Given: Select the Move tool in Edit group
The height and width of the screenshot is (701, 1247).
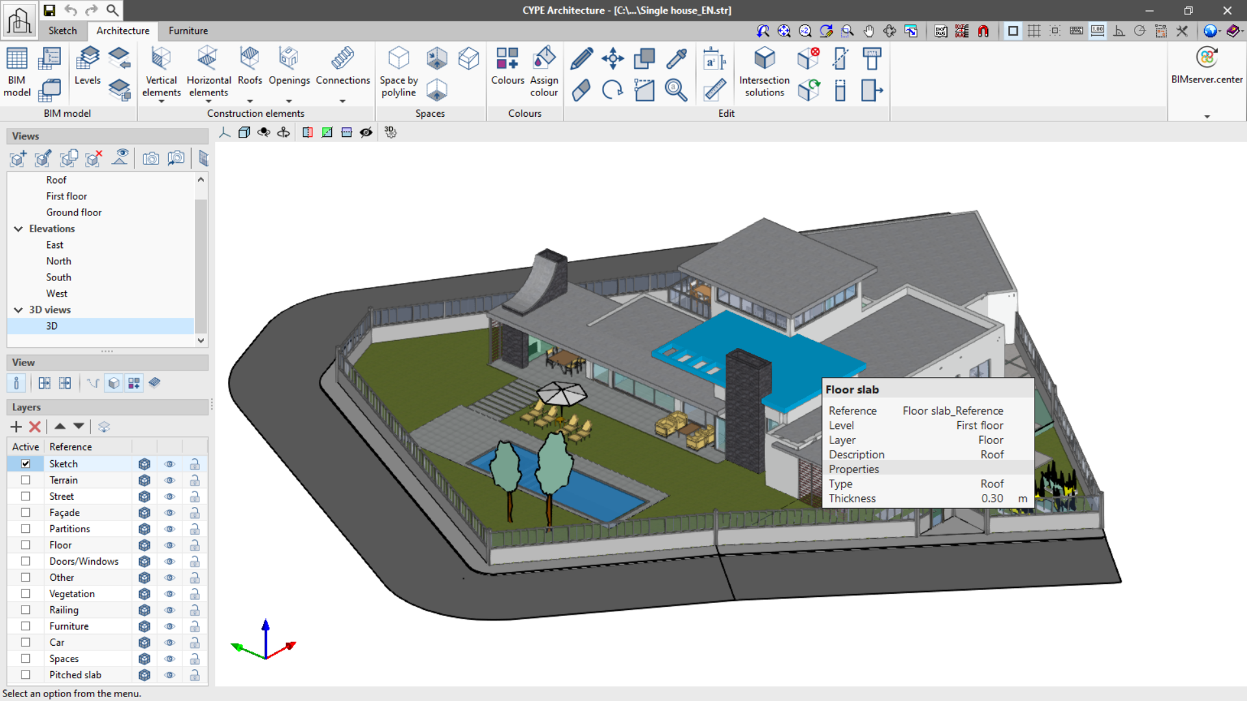Looking at the screenshot, I should 612,58.
